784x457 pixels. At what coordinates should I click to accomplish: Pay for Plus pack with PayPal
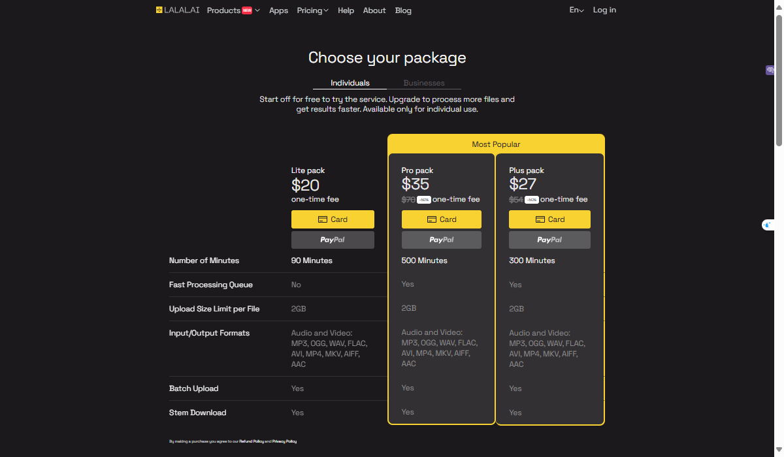click(549, 240)
